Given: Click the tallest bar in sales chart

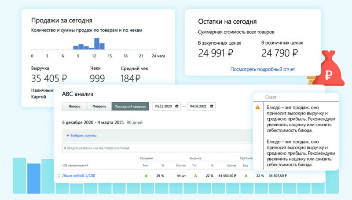Looking at the screenshot, I should point(96,44).
